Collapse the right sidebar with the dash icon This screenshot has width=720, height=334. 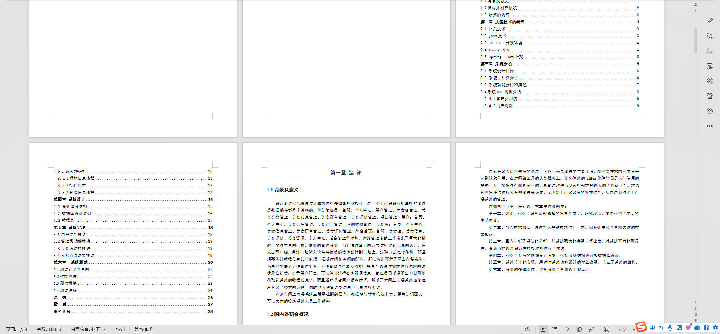pyautogui.click(x=709, y=8)
